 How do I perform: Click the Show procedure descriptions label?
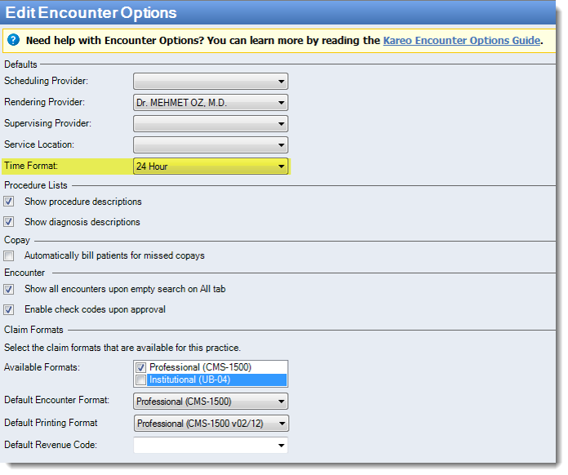click(x=83, y=202)
